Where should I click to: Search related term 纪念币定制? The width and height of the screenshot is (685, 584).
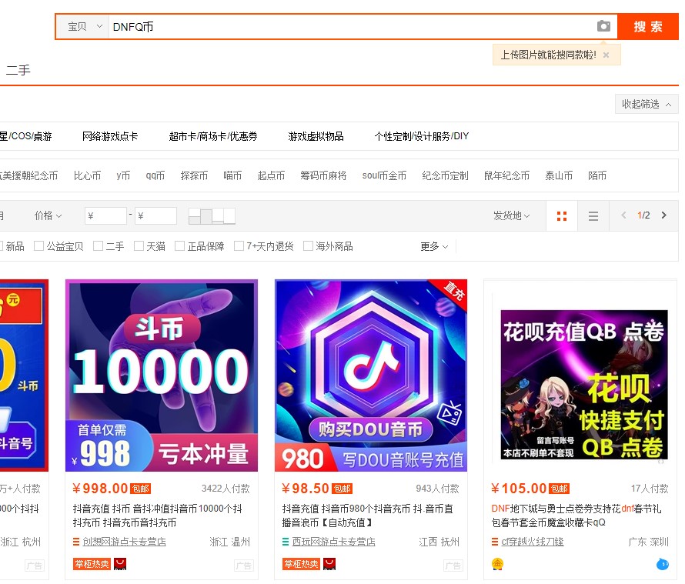[x=445, y=175]
